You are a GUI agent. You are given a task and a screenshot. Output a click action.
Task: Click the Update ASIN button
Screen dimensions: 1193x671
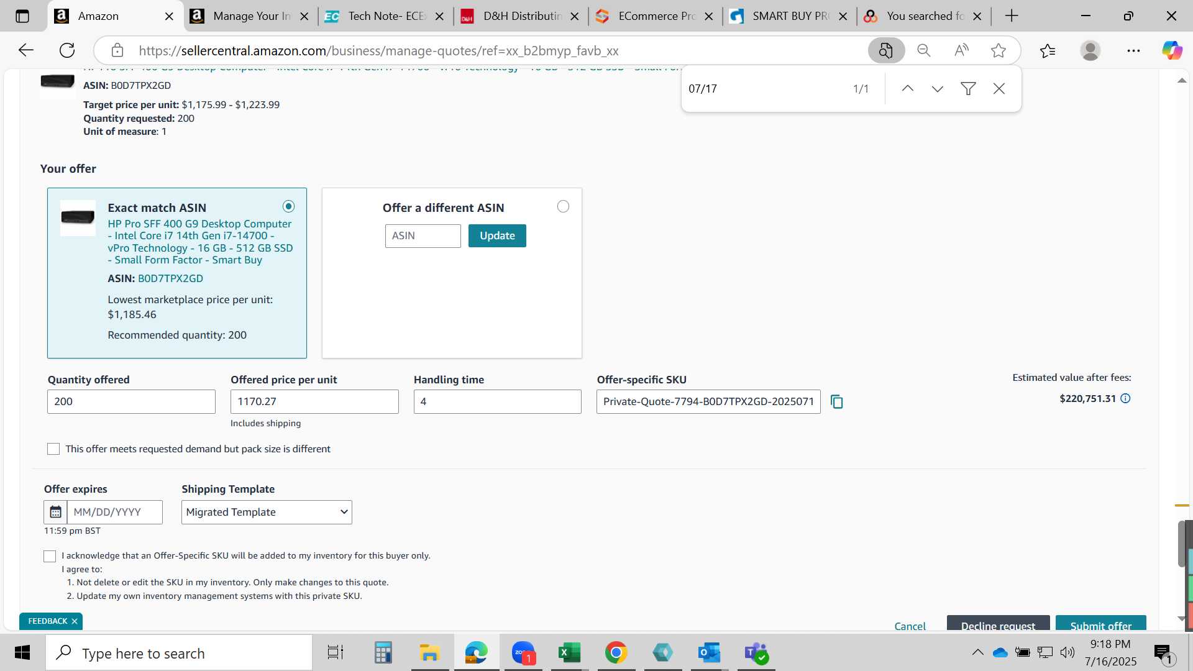497,235
